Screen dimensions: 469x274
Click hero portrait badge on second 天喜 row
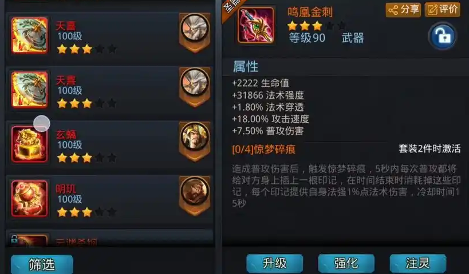pos(195,86)
